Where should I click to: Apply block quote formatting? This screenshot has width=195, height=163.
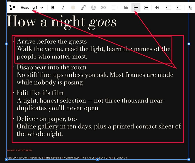coord(126,8)
